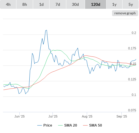Click the Jul '25 axis label
Viewport: 139px width, 133px height.
(53, 116)
